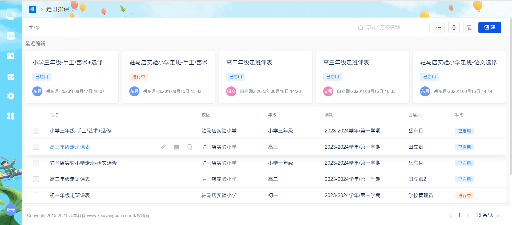512x225 pixels.
Task: Open the 驻马店实验小学走班-手工/艺术 recent card
Action: point(169,77)
